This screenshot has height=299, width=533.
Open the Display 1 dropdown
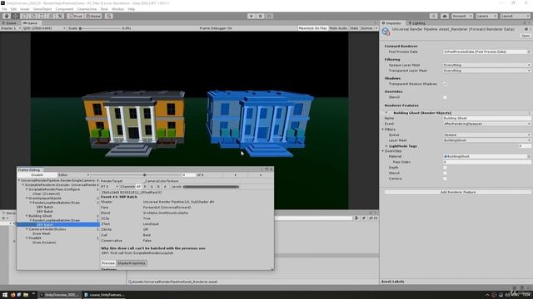tap(10, 28)
